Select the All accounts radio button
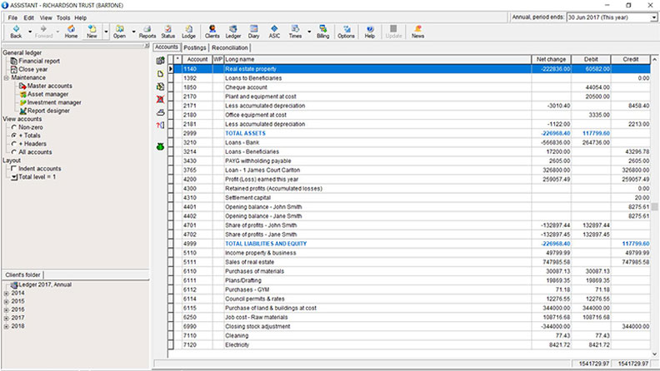660x371 pixels. (x=14, y=151)
